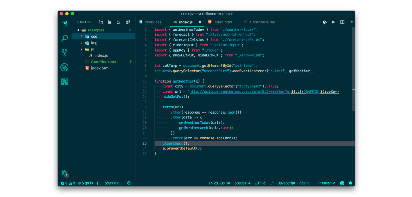Open Problems from errors and warnings indicator
The height and width of the screenshot is (197, 412).
[x=68, y=183]
